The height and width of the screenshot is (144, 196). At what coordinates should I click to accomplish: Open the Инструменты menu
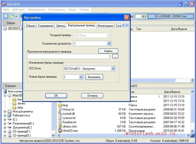57,10
